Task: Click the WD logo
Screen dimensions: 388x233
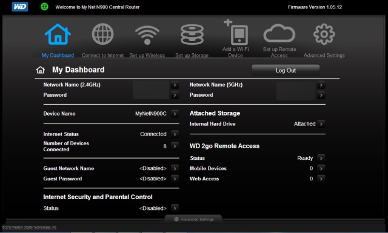Action: point(20,7)
